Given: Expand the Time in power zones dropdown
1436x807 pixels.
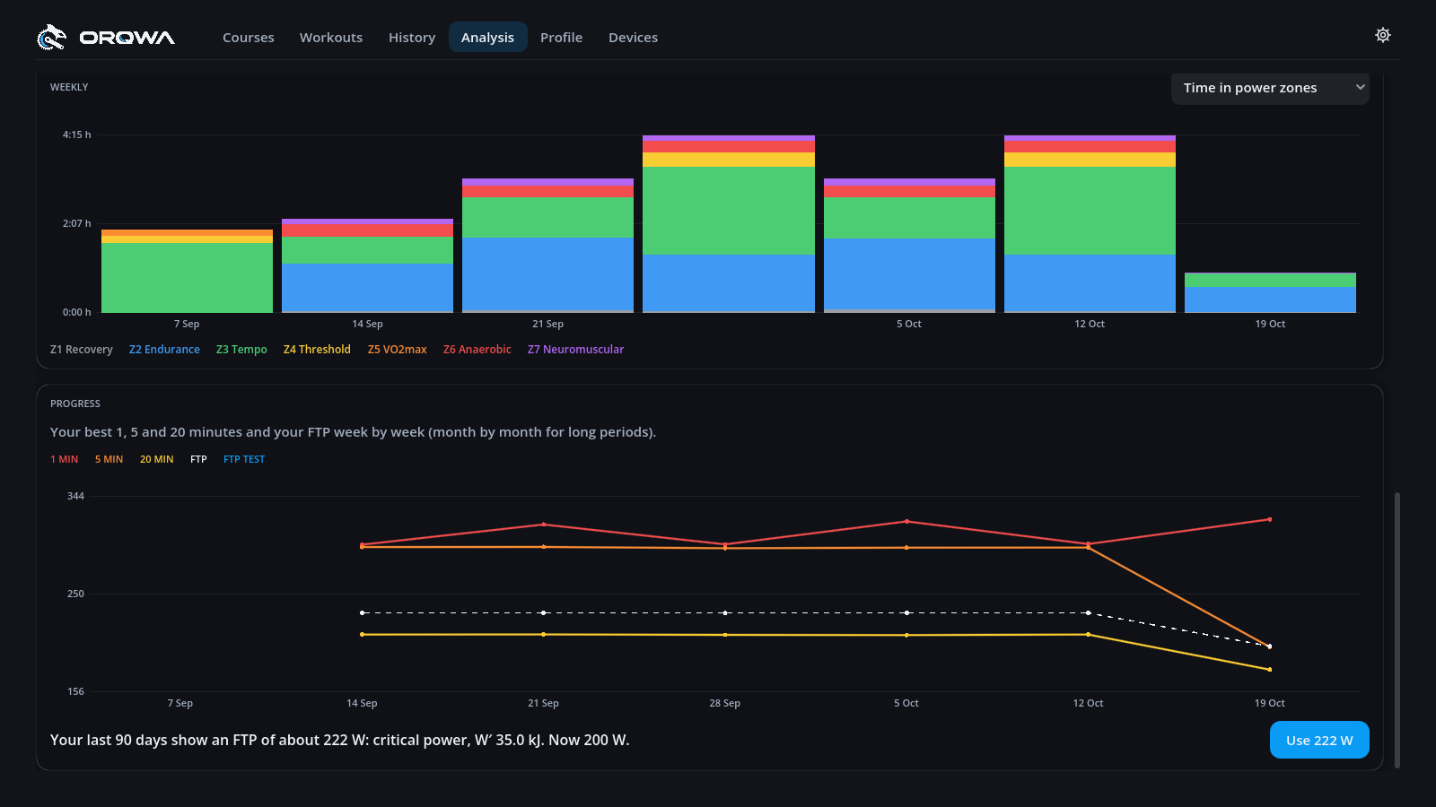Looking at the screenshot, I should (1270, 88).
